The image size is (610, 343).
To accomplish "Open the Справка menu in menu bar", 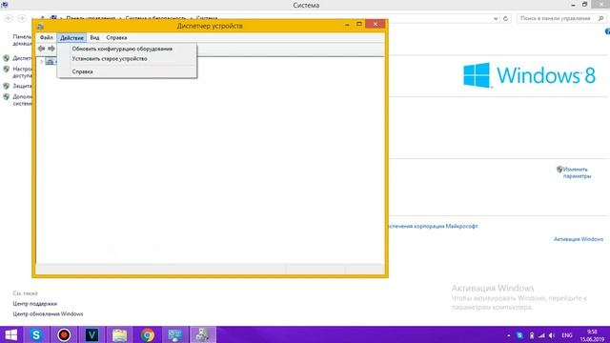I will [x=116, y=38].
